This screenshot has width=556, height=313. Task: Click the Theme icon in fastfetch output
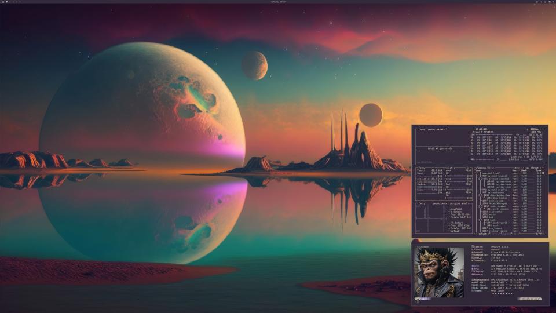point(473,290)
